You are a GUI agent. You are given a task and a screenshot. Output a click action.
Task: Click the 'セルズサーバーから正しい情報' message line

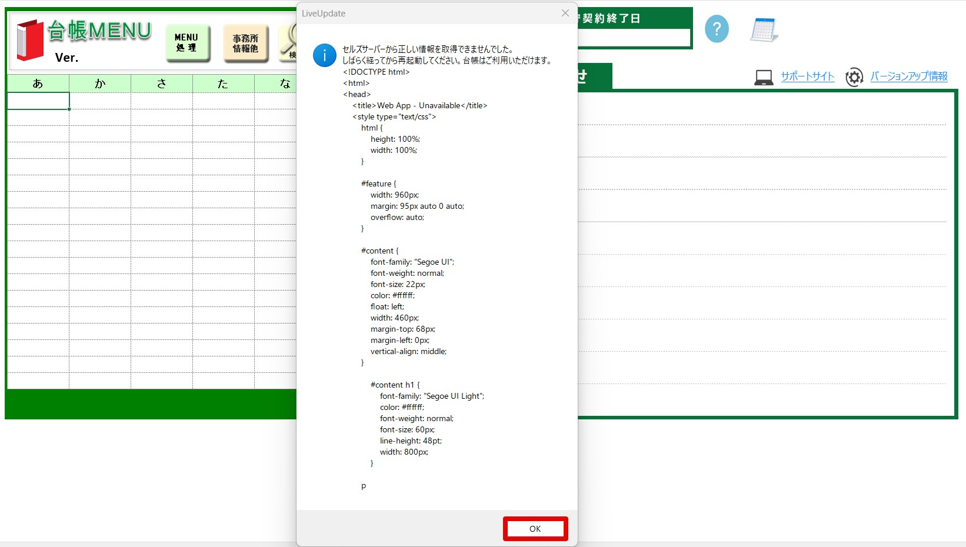coord(428,49)
